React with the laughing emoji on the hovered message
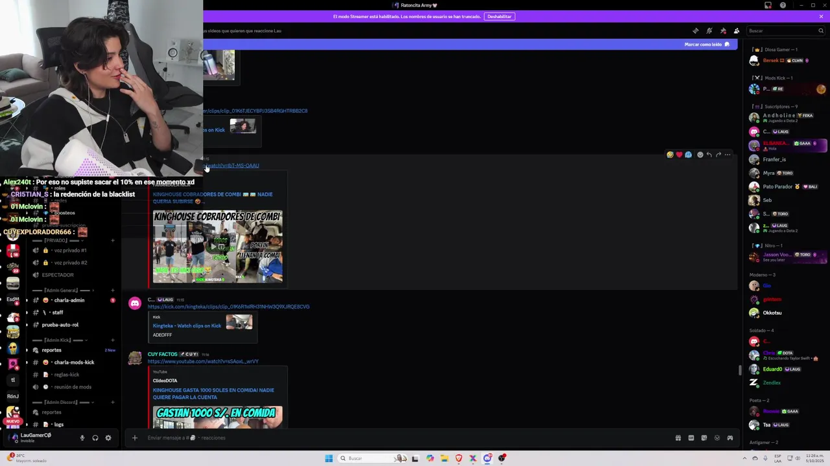The image size is (830, 466). [670, 155]
